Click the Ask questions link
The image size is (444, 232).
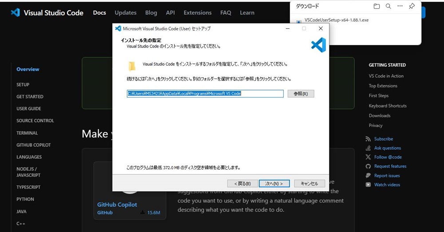(x=387, y=148)
